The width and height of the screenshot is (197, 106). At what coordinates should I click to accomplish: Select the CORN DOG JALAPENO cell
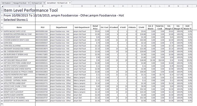point(19,46)
